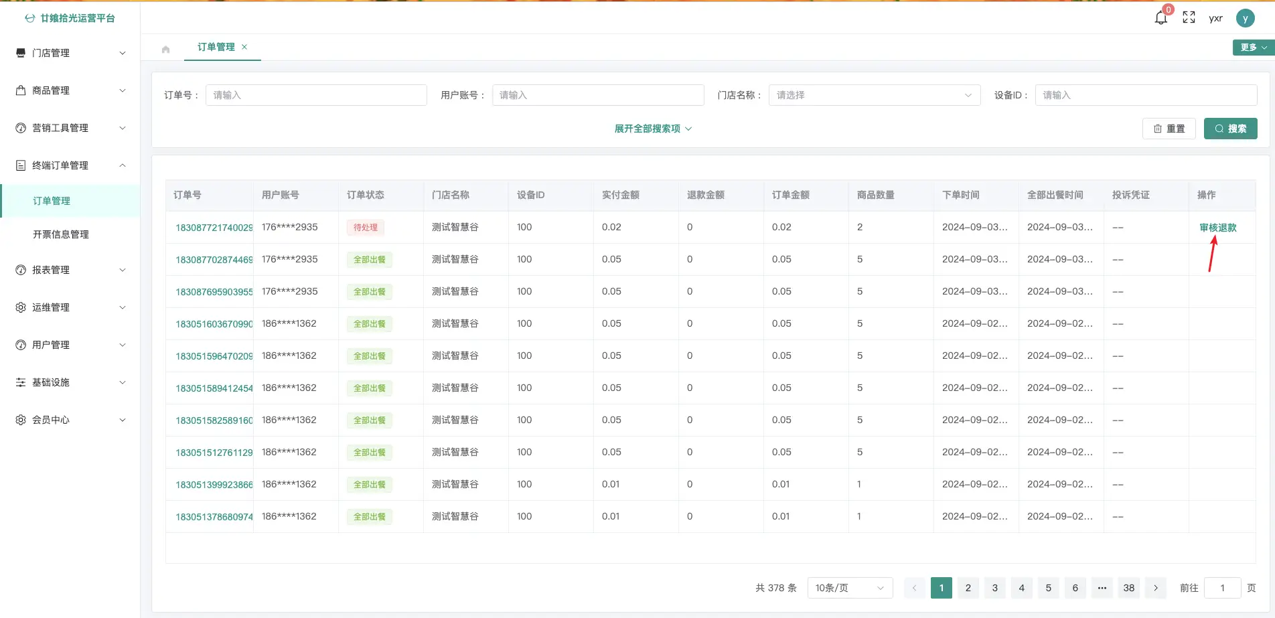Expand the 门店管理 menu chevron
The width and height of the screenshot is (1275, 618).
[x=123, y=53]
